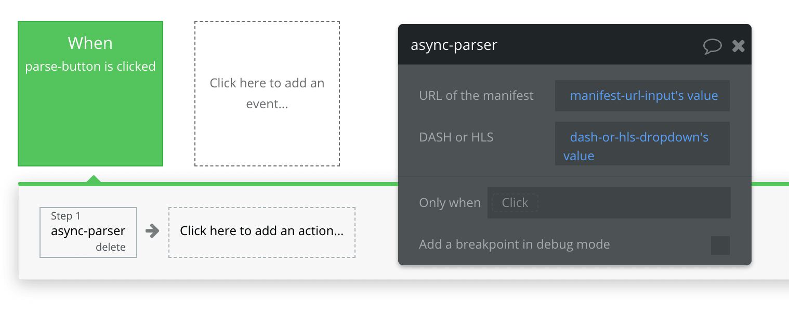Delete the Step 1 async-parser action
The image size is (789, 310).
tap(110, 248)
